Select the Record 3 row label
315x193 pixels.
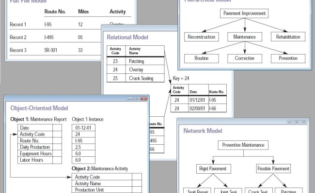pyautogui.click(x=18, y=50)
